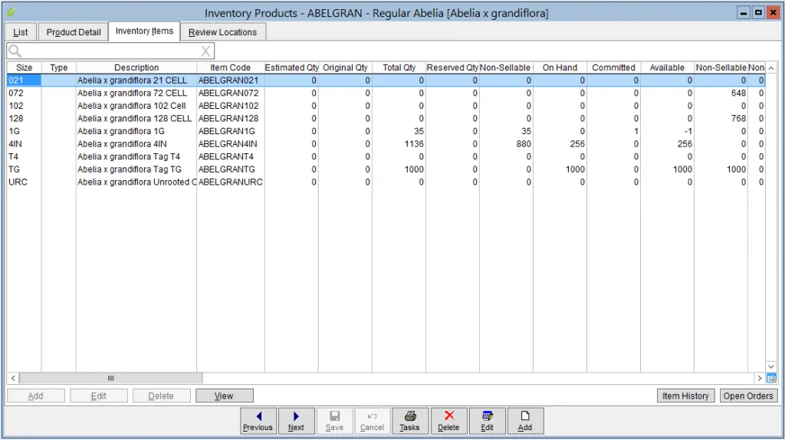The width and height of the screenshot is (785, 440).
Task: Click Total Qty value 35 in 1G row
Action: pyautogui.click(x=419, y=131)
